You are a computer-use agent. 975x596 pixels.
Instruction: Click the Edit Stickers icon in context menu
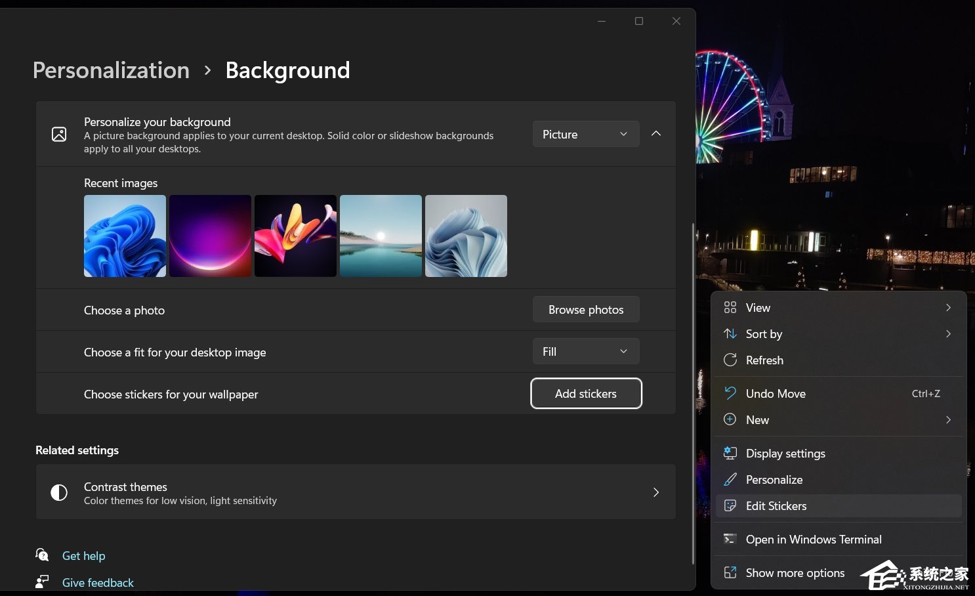[730, 506]
